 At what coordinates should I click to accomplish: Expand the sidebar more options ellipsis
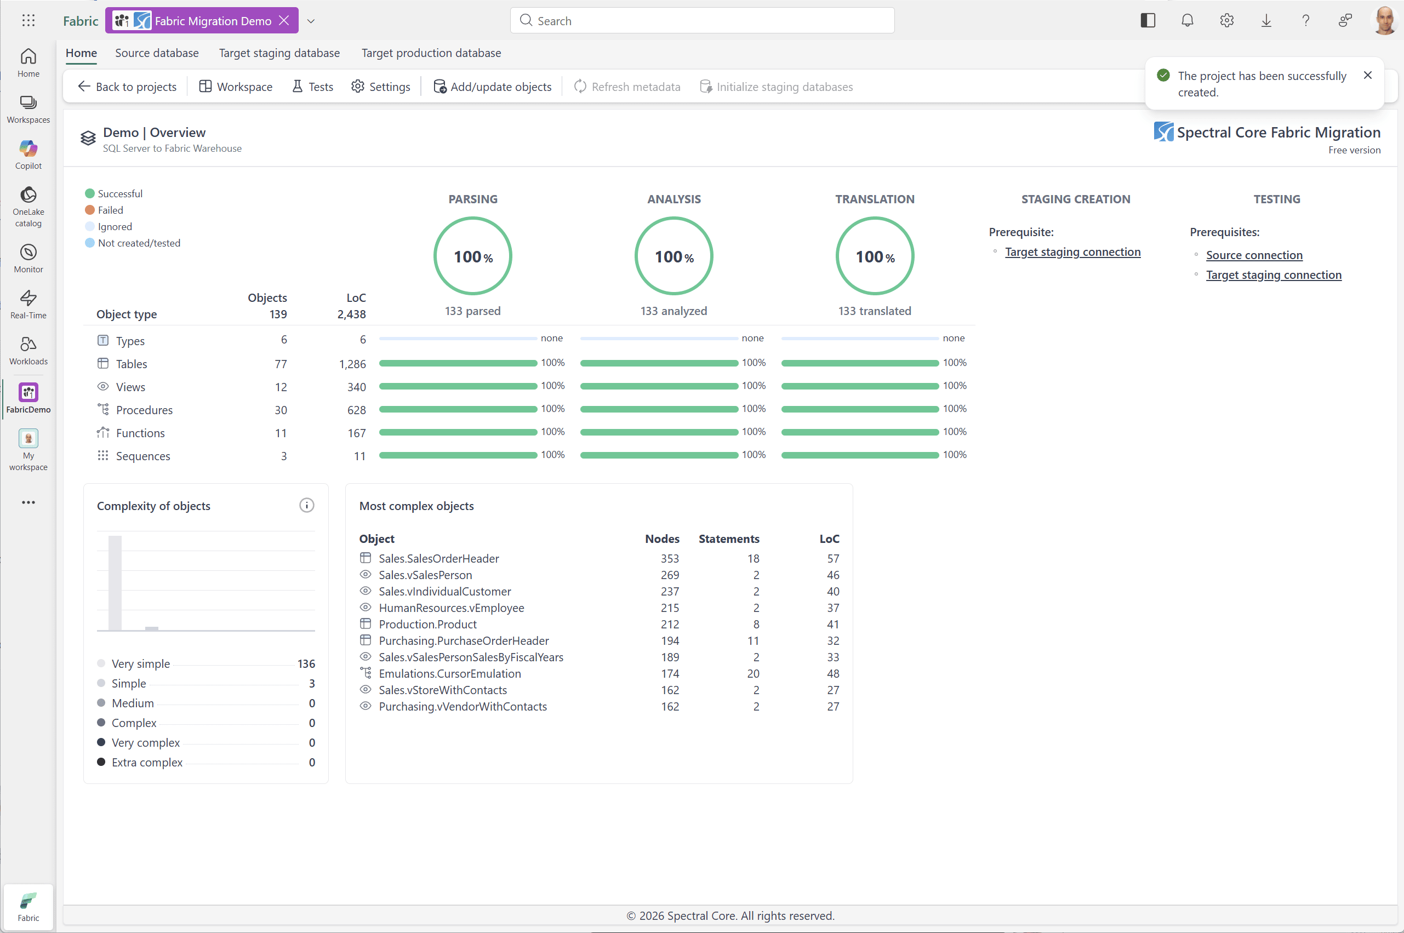28,502
